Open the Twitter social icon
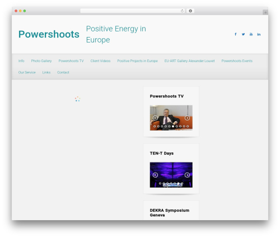 coord(243,34)
